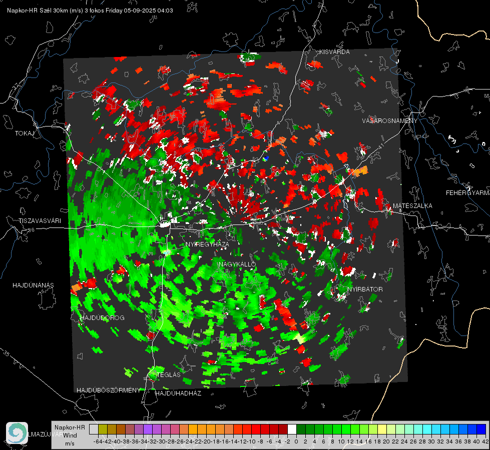Click the 10 legend tick value
Image resolution: width=490 pixels, height=450 pixels.
(x=341, y=441)
